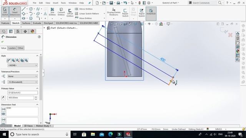Open the Features ribbon tab
The image size is (246, 138).
point(5,23)
